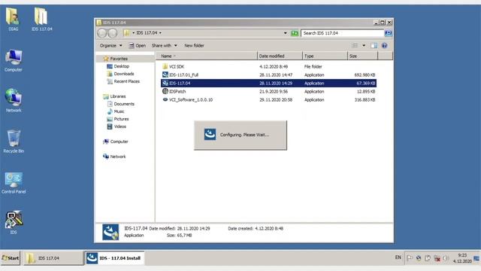Select Desktop in the navigation pane
Image resolution: width=481 pixels, height=271 pixels.
tap(121, 66)
